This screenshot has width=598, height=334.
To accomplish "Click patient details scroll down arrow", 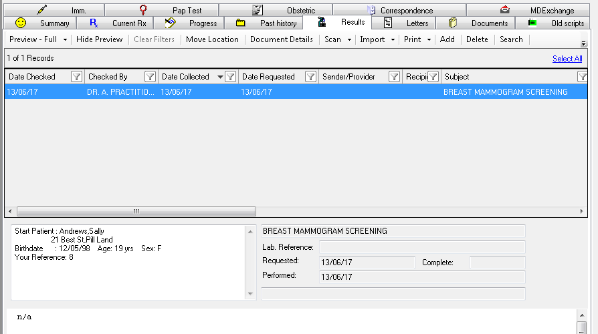I will tap(250, 294).
